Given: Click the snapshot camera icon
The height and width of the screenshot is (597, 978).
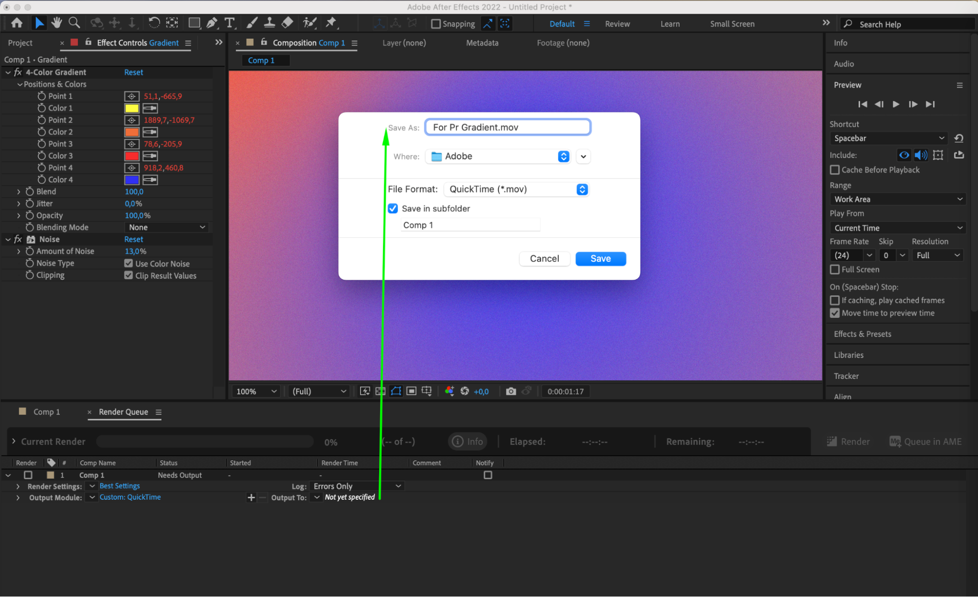Looking at the screenshot, I should [x=511, y=391].
